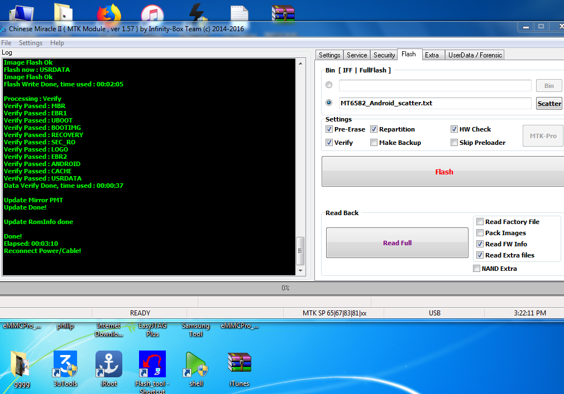This screenshot has height=394, width=564.
Task: Select the Bin file radio button
Action: pyautogui.click(x=329, y=85)
